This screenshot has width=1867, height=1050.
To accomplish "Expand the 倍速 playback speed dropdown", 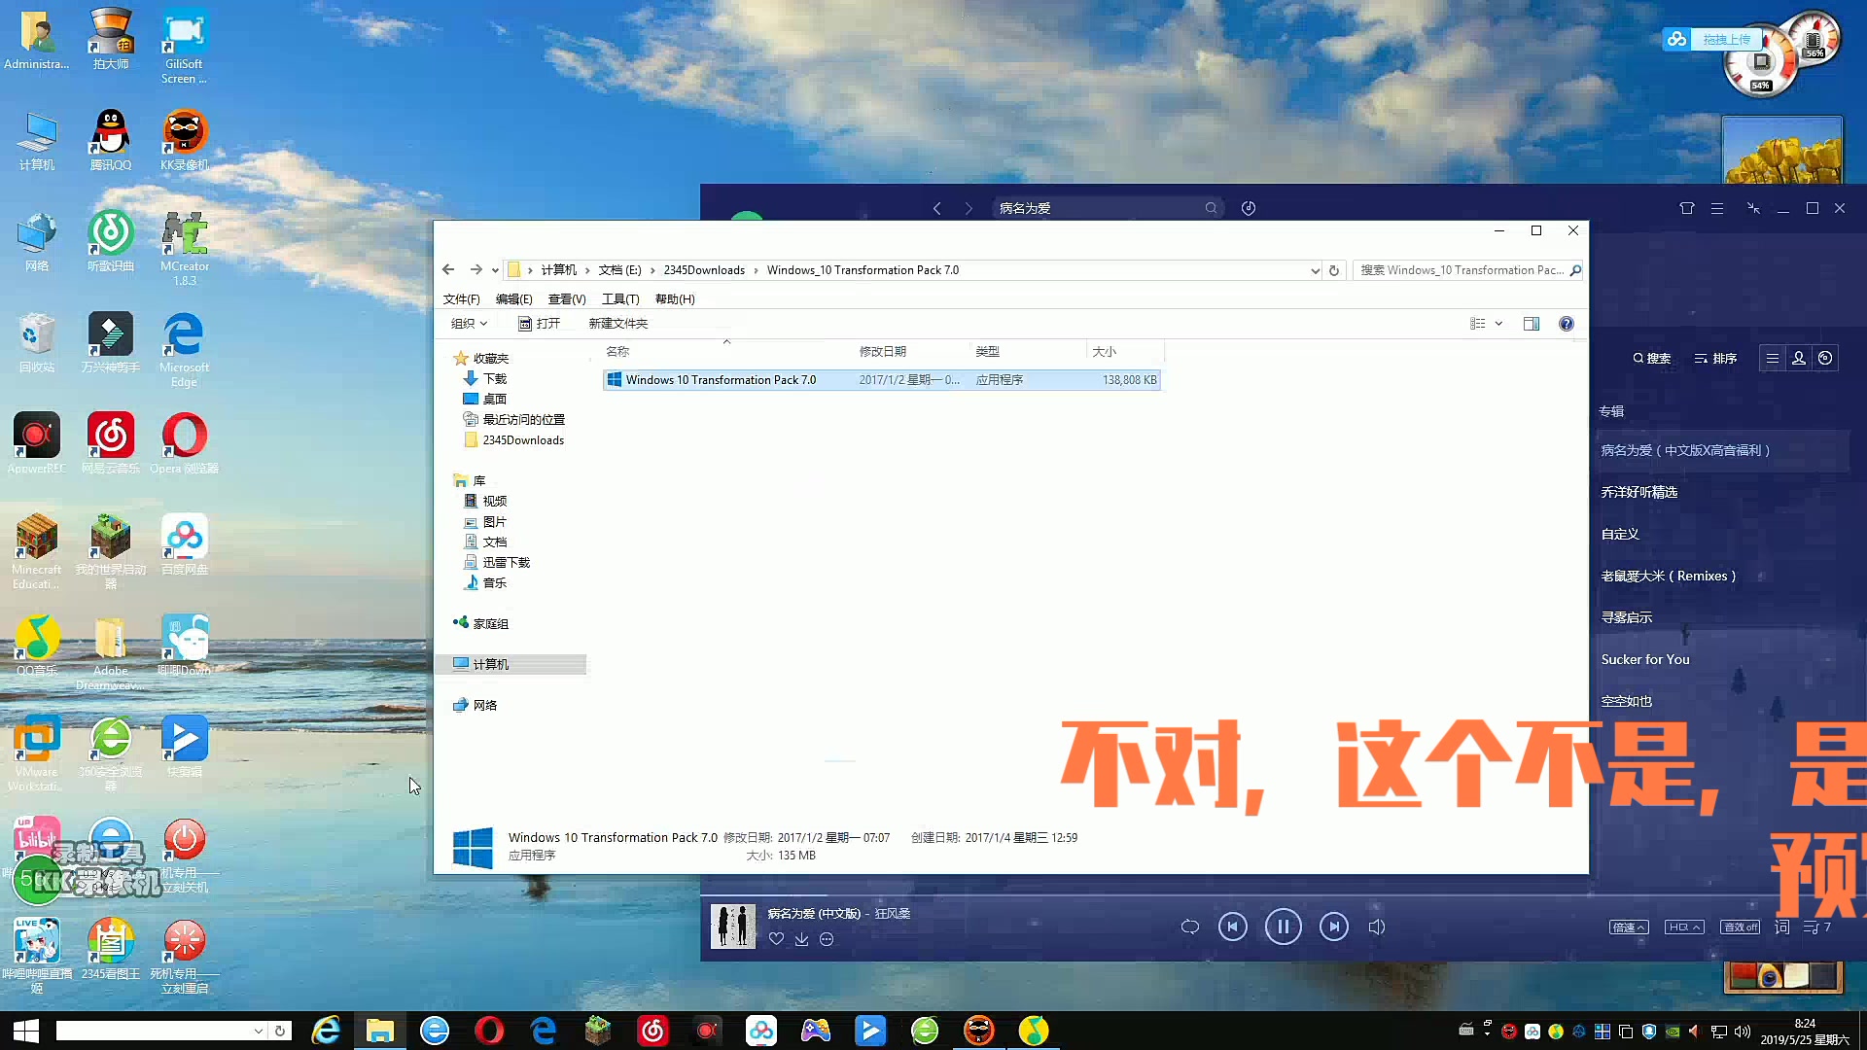I will click(x=1628, y=927).
